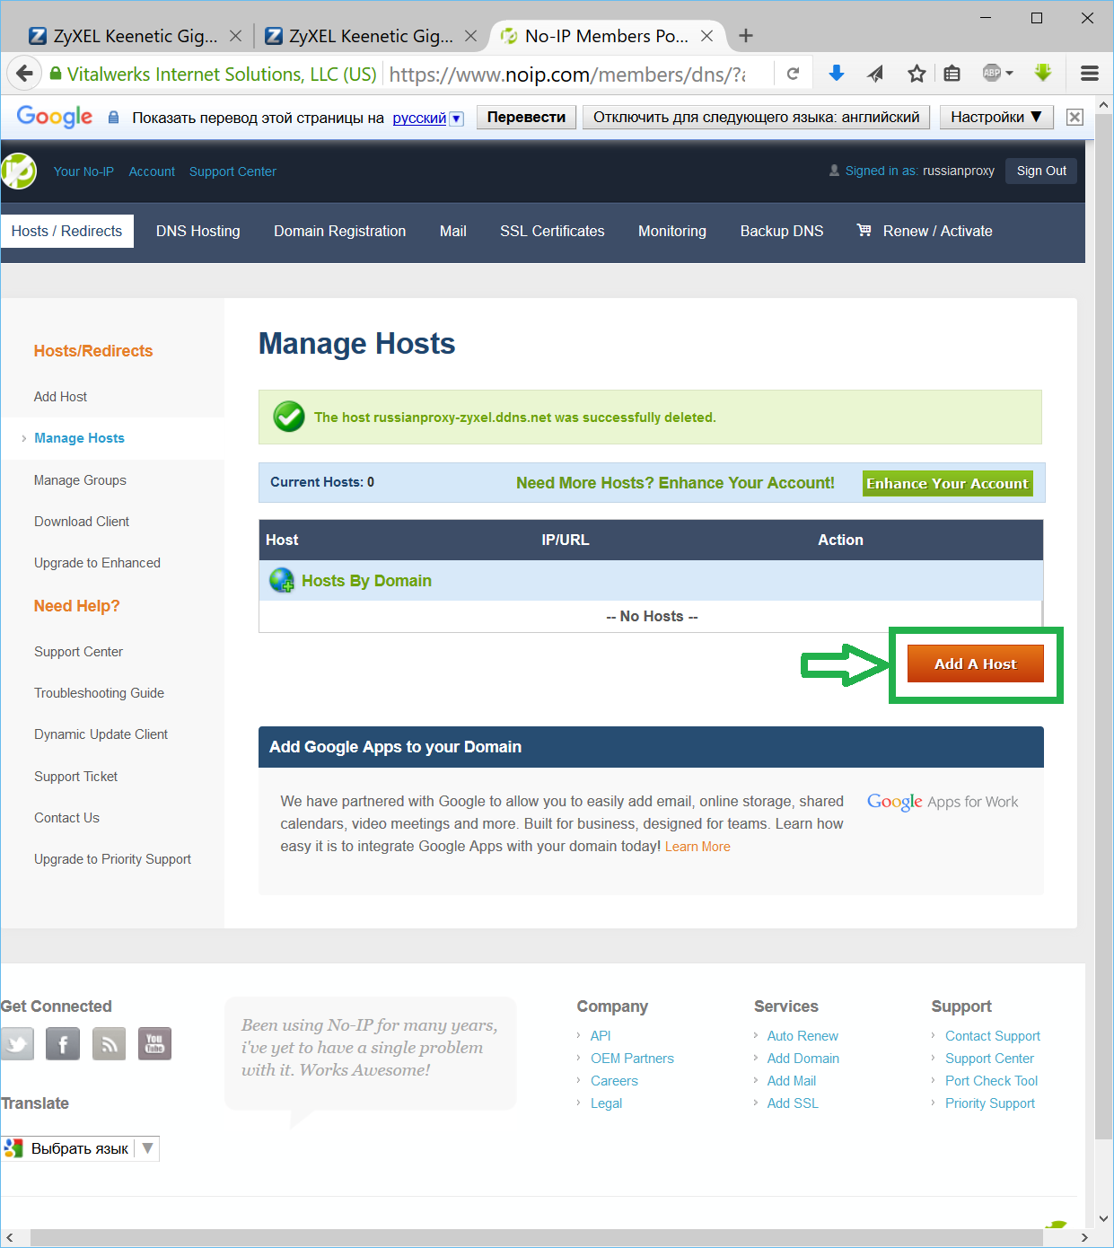Click the reload page icon
The width and height of the screenshot is (1114, 1248).
click(793, 74)
